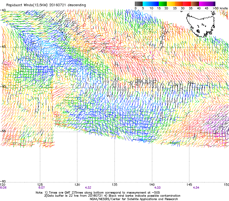Click the '30' legend scale label
229x201 pixels.
(x=183, y=8)
